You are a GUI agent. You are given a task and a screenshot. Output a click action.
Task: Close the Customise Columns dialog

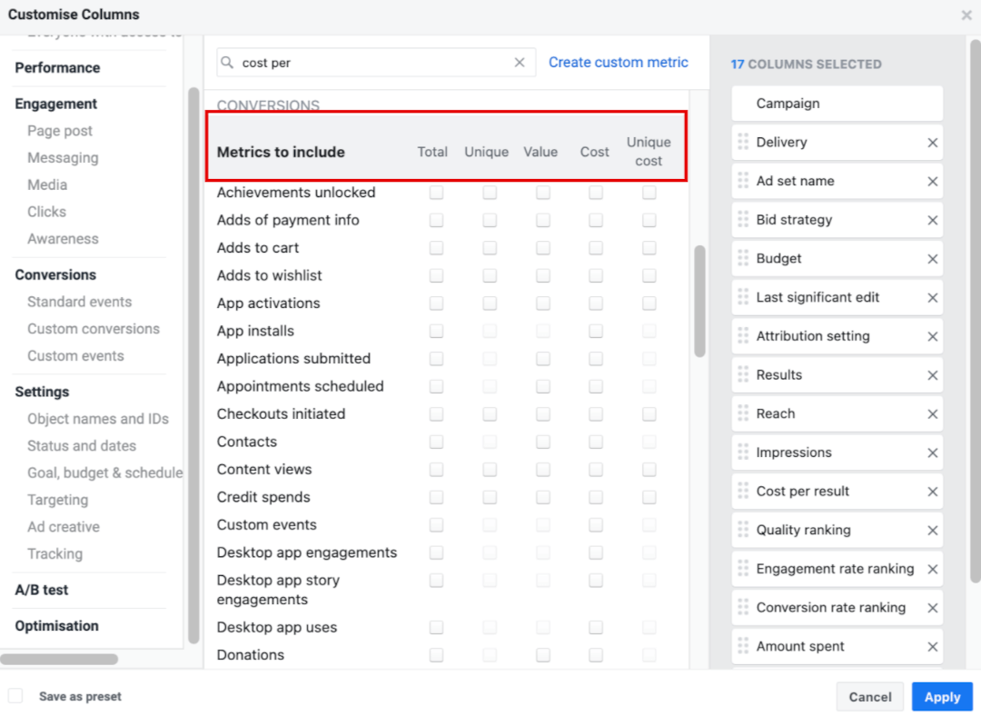pos(966,15)
